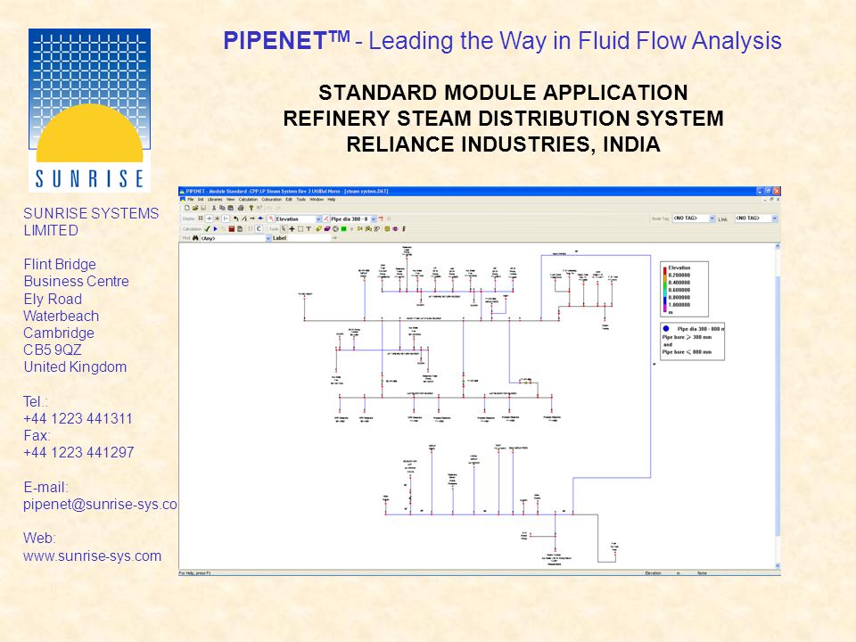Open the Calculation menu
The width and height of the screenshot is (856, 642).
[249, 199]
